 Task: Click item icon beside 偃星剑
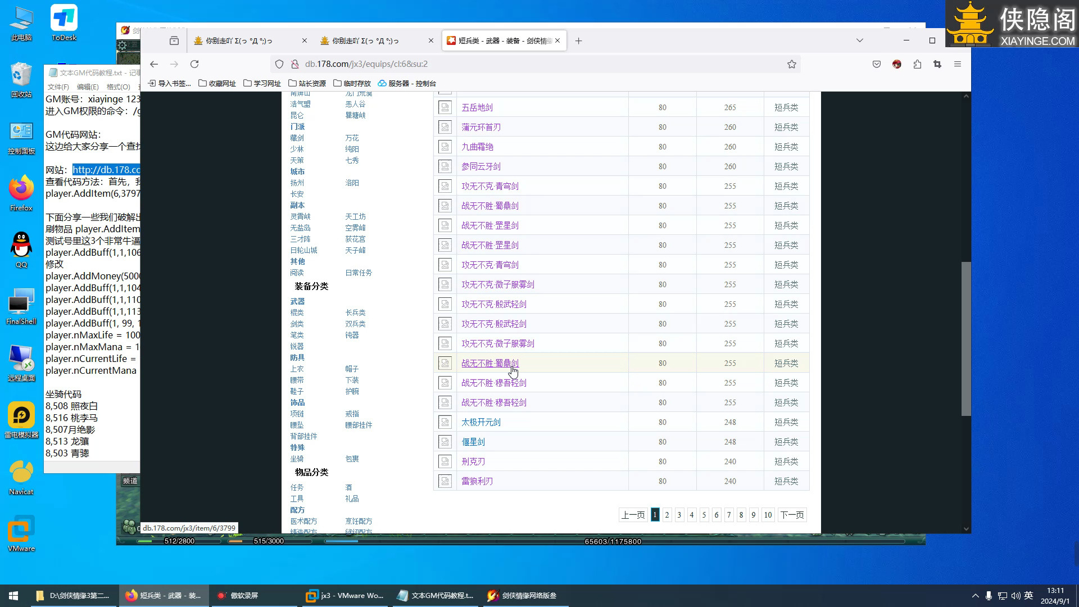[x=445, y=442]
